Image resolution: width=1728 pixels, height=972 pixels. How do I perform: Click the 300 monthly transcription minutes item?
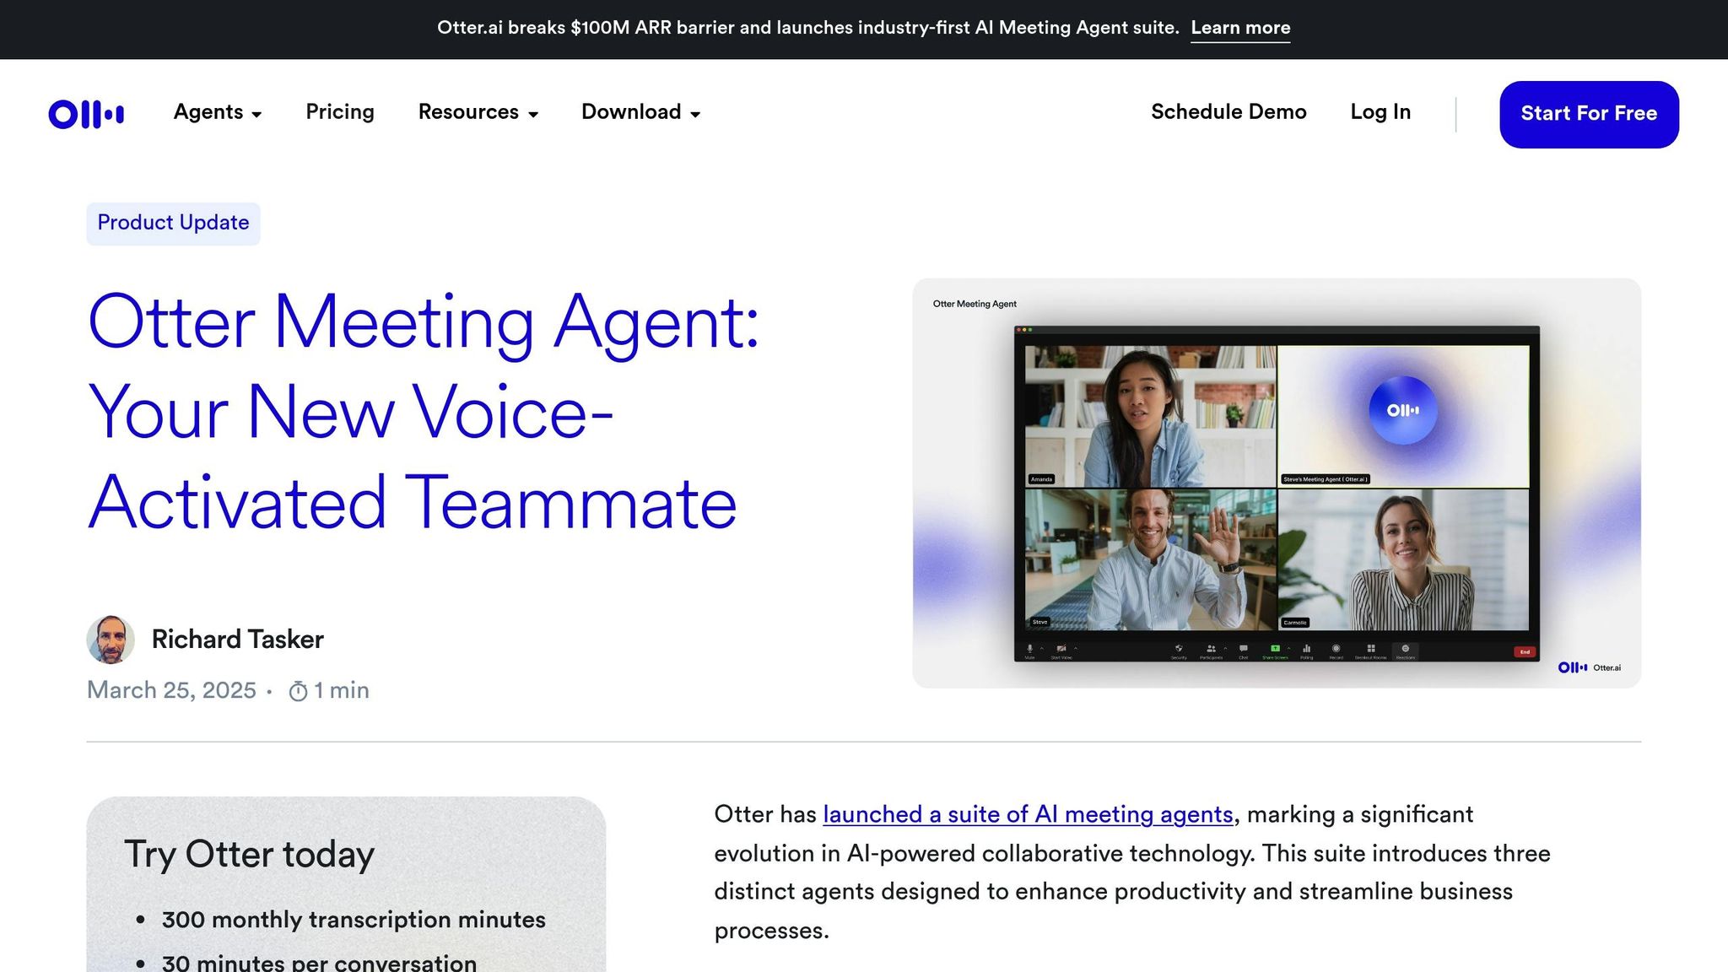[354, 920]
